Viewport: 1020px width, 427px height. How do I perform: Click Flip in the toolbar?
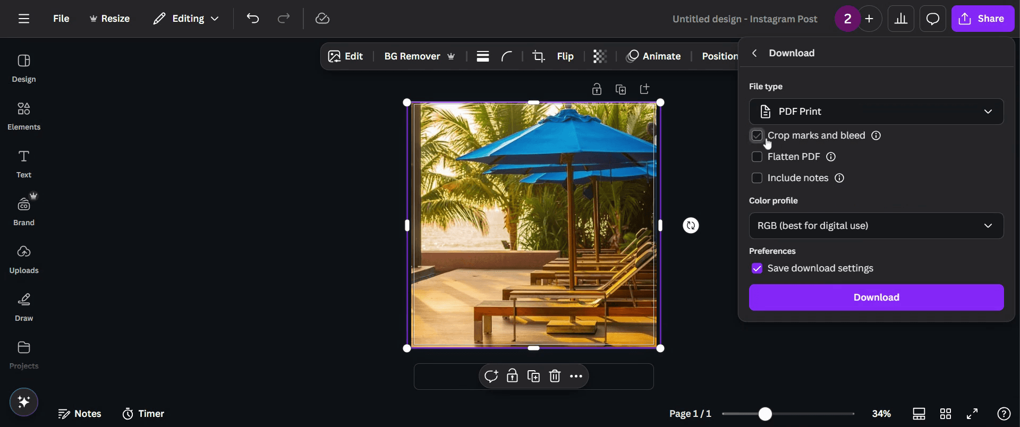(x=565, y=56)
